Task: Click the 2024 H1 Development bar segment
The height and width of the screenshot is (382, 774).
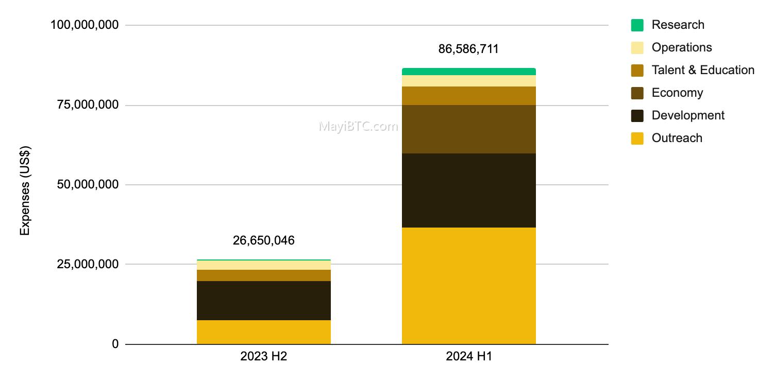Action: pos(469,190)
